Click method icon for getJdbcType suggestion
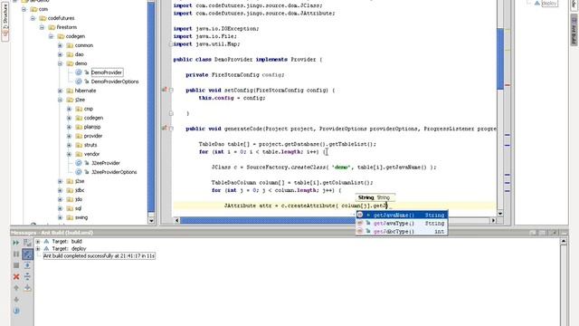Viewport: 579px width, 326px height. click(360, 232)
